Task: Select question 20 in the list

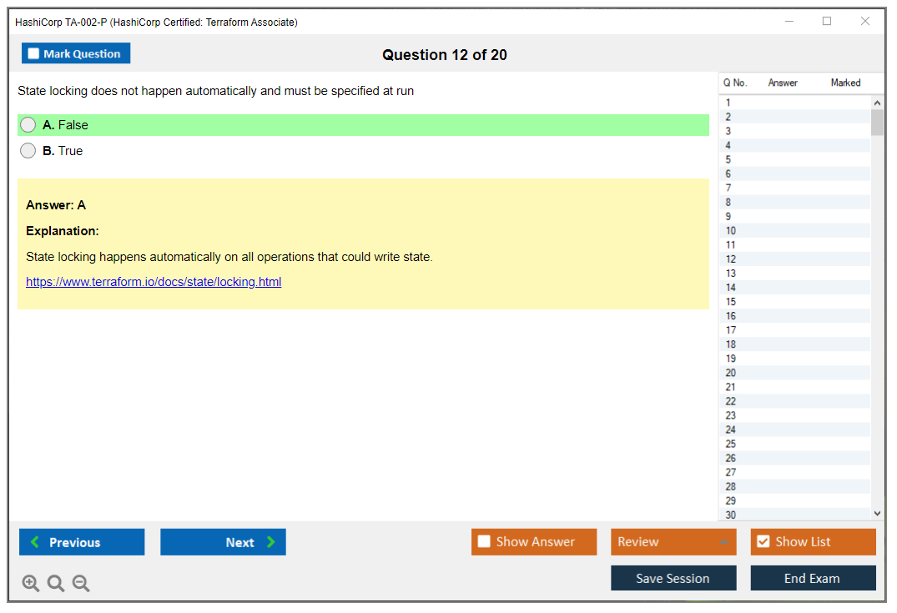Action: click(x=731, y=373)
